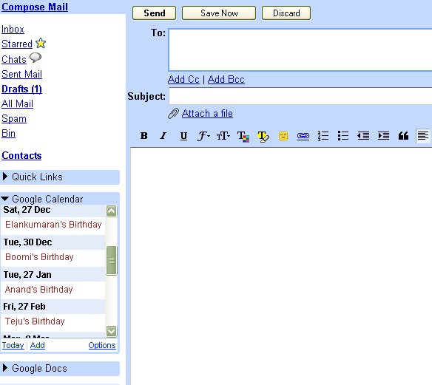
Task: Decrease indent with outdent icon
Action: point(363,136)
